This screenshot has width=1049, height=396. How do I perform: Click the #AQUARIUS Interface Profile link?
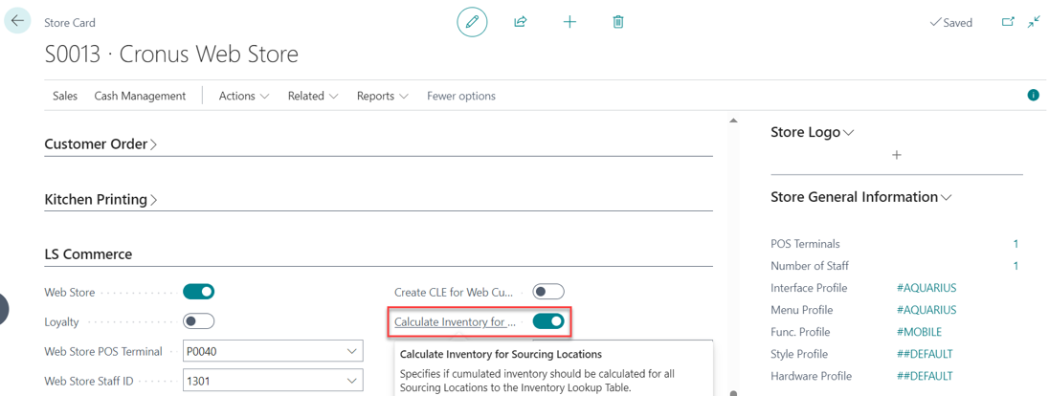coord(926,288)
